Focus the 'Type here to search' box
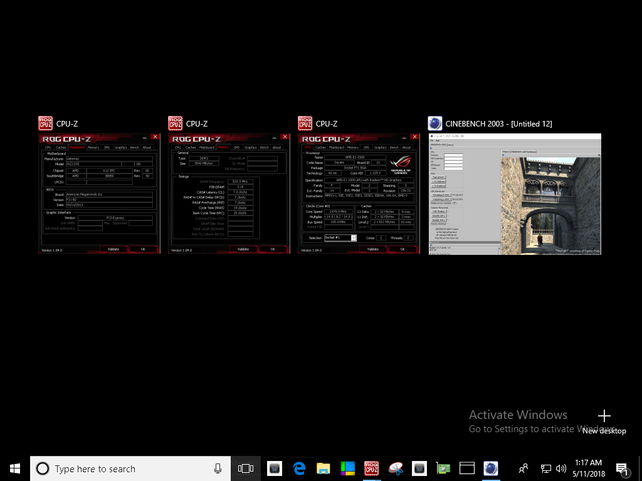 pos(130,468)
